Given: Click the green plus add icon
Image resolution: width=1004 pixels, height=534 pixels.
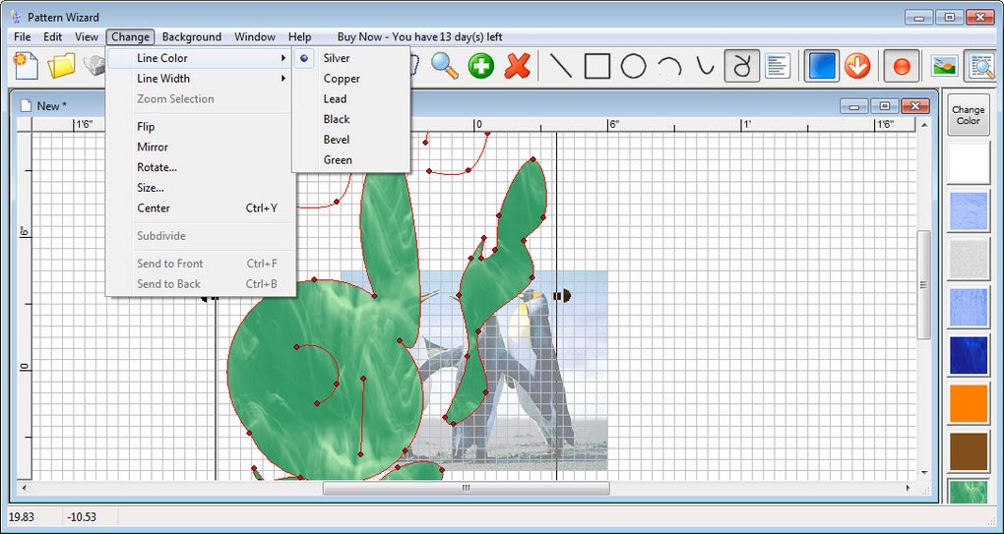Looking at the screenshot, I should (x=481, y=66).
